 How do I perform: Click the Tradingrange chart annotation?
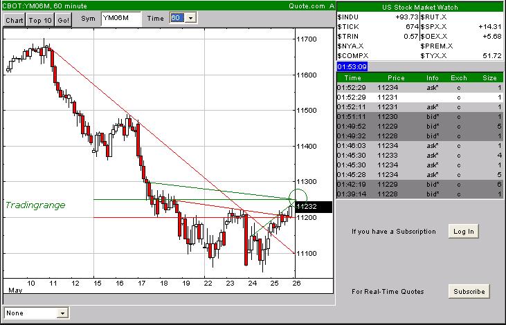35,205
